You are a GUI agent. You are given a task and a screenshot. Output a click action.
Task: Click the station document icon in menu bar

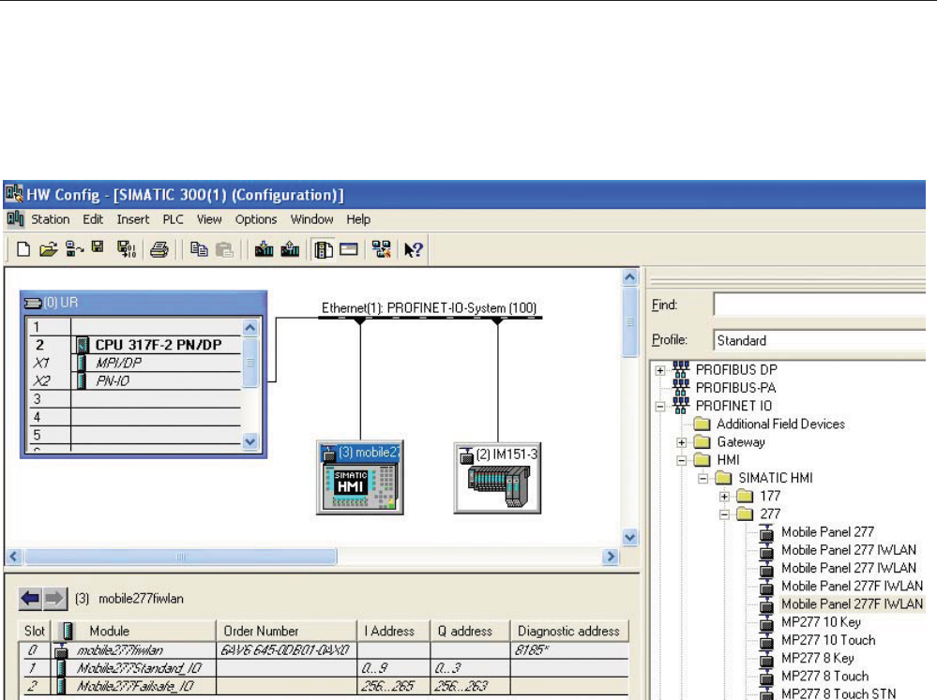tap(16, 219)
